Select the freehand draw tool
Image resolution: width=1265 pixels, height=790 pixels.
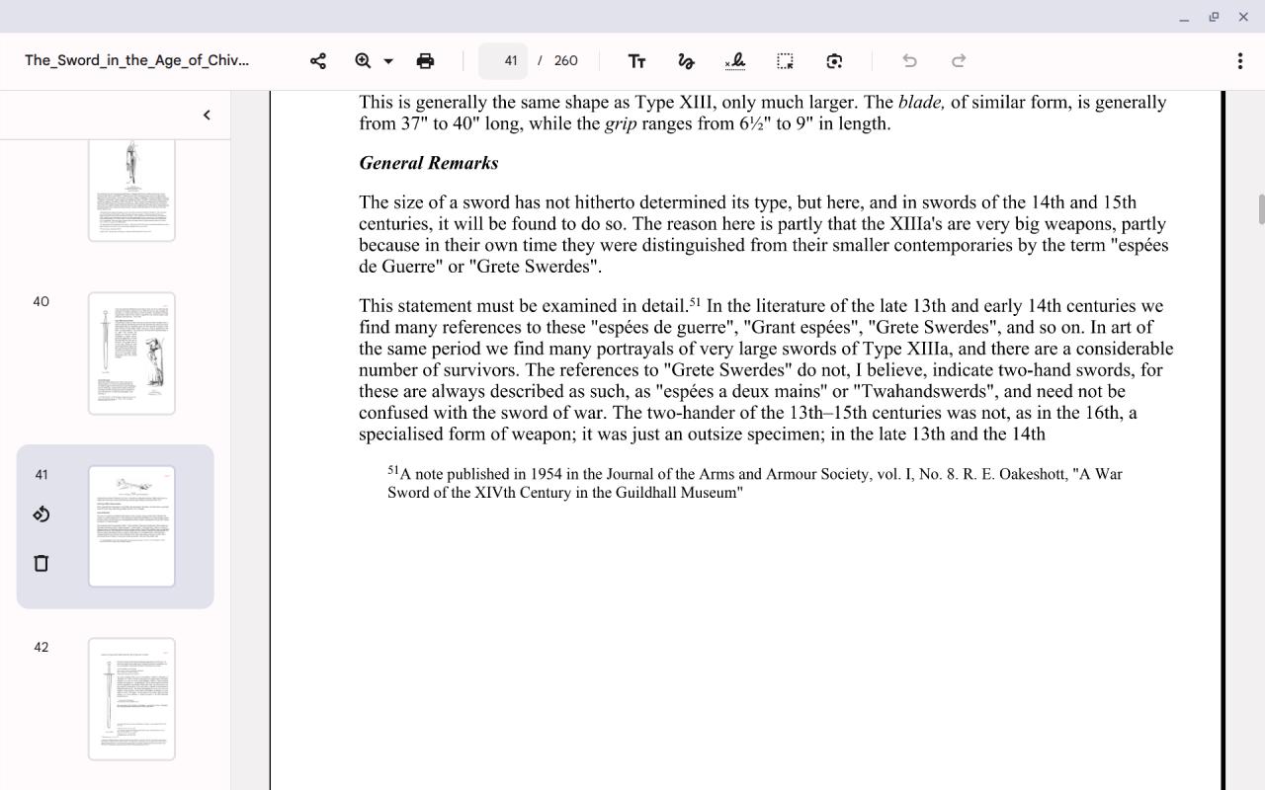(x=686, y=61)
